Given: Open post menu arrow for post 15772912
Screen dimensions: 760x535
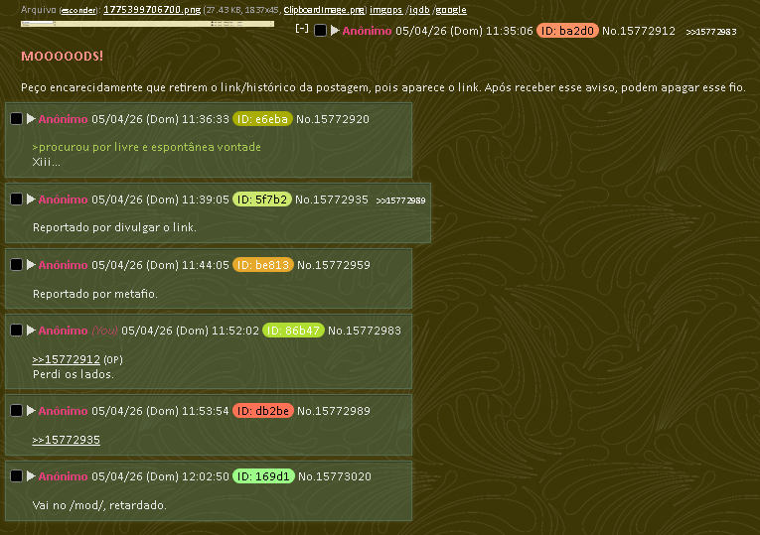Looking at the screenshot, I should (x=335, y=31).
